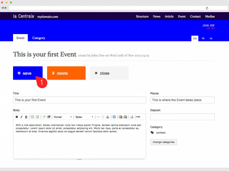Click the editor resize handle below body

(x=79, y=159)
